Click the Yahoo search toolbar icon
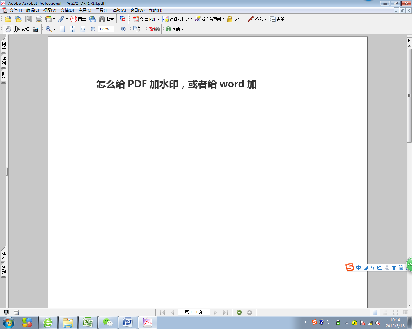 [154, 29]
